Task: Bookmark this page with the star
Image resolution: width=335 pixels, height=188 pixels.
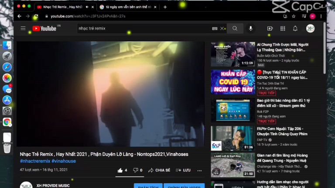Action: (x=294, y=16)
